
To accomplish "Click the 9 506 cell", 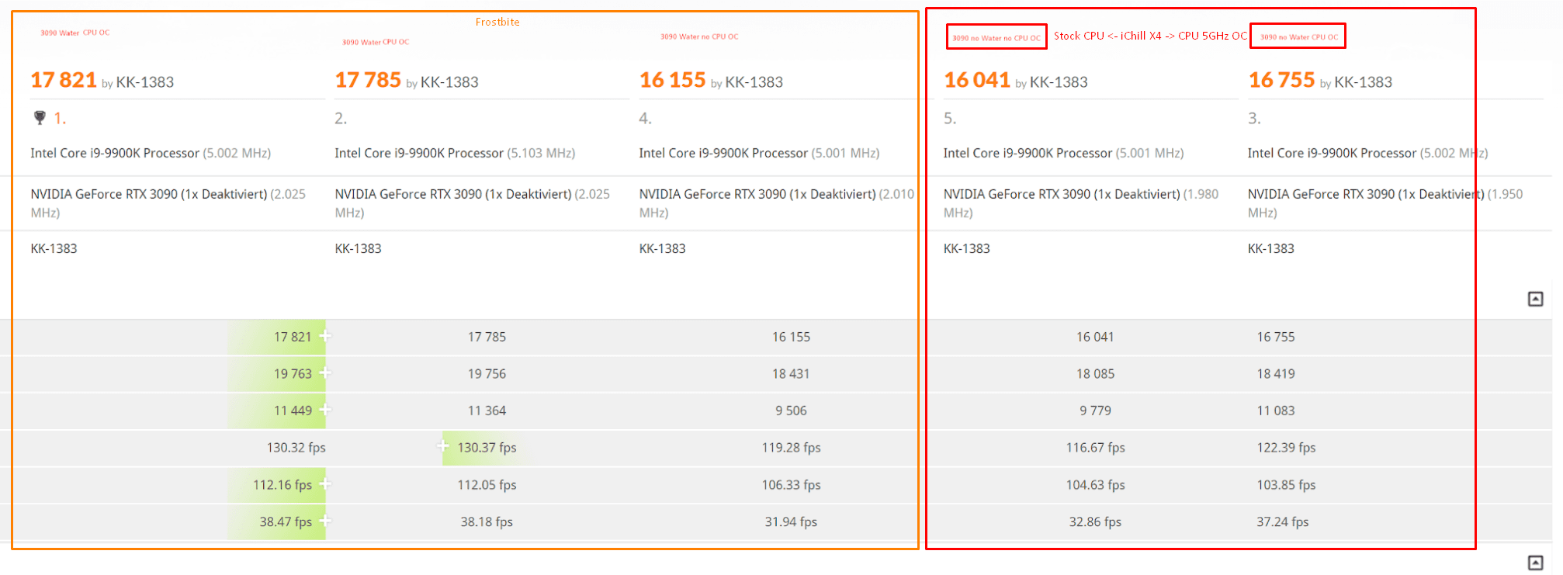I will [x=791, y=410].
